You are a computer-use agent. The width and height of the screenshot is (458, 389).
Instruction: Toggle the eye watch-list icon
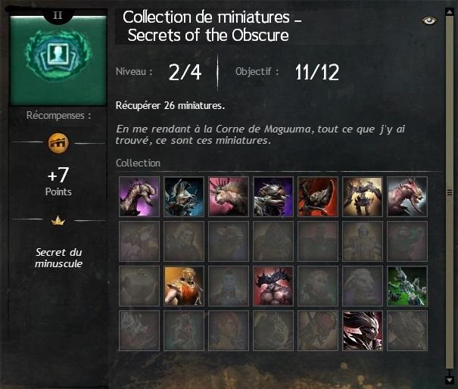coord(429,20)
